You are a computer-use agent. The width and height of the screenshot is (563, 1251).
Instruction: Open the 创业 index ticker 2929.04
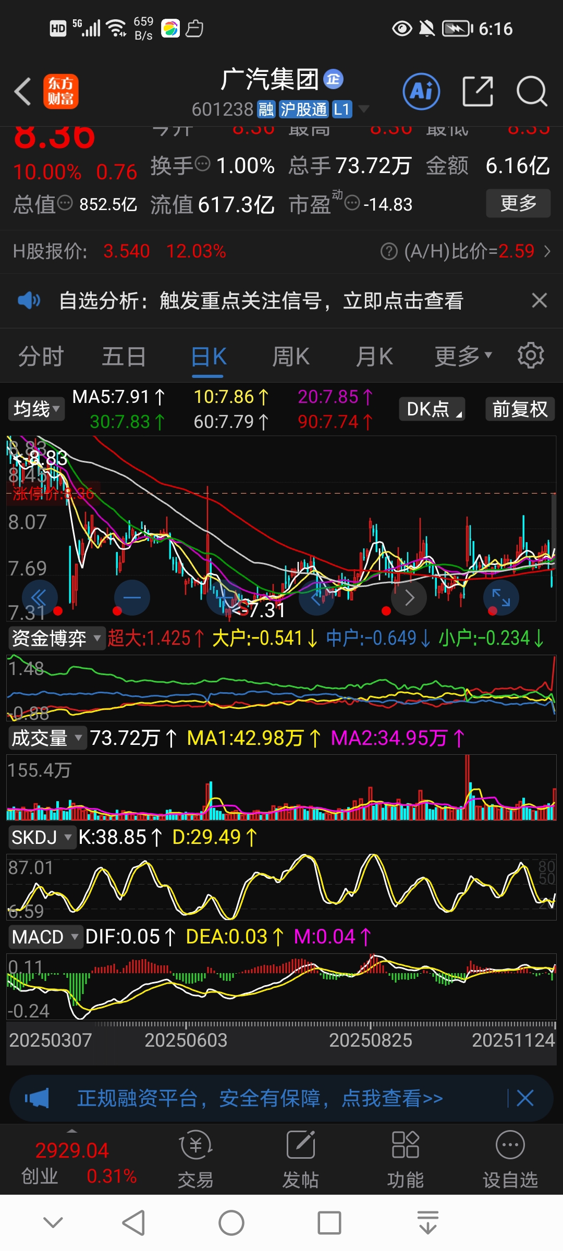pos(72,1151)
